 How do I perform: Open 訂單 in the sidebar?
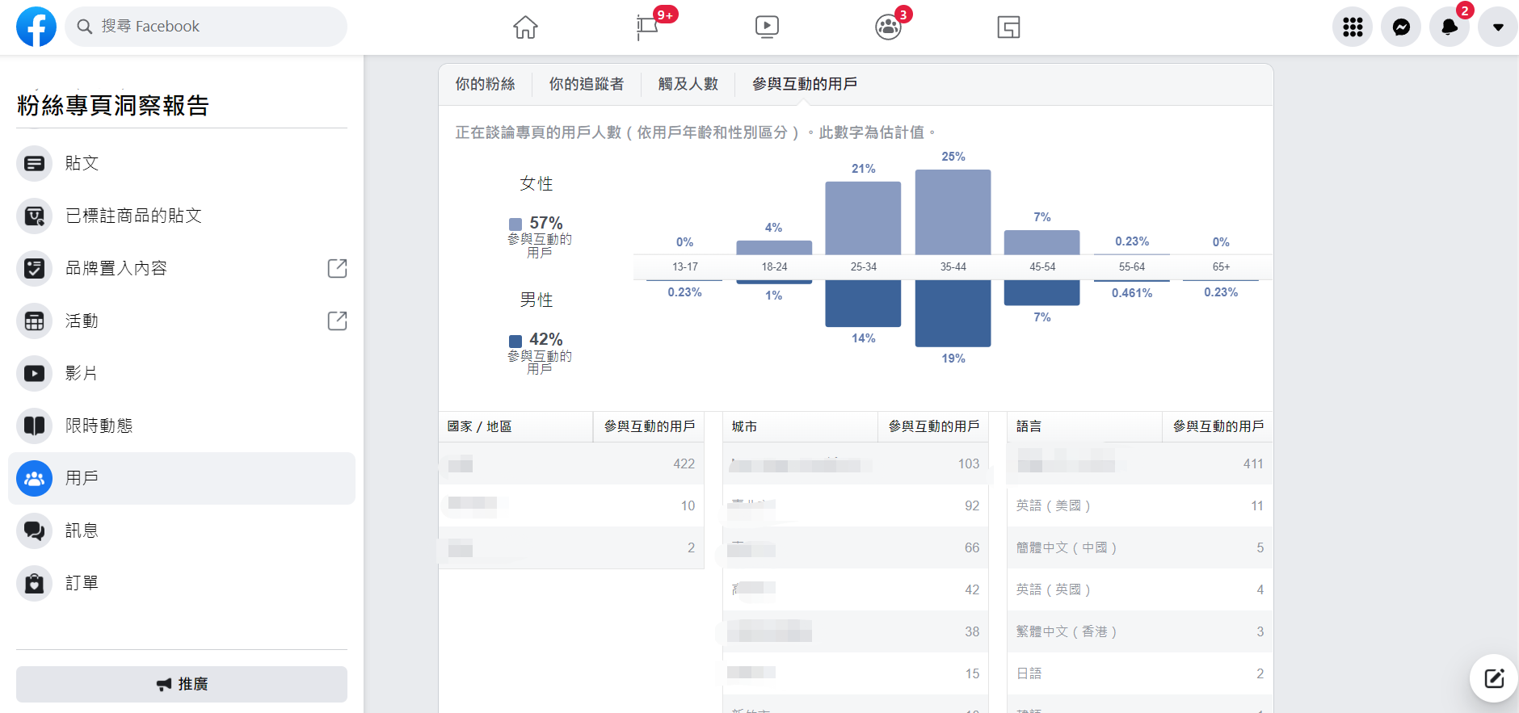coord(182,583)
